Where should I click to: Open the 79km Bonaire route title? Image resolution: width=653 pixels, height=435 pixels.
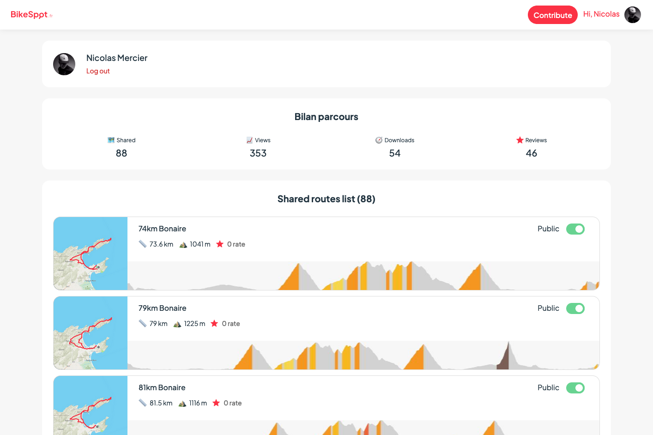pos(162,308)
